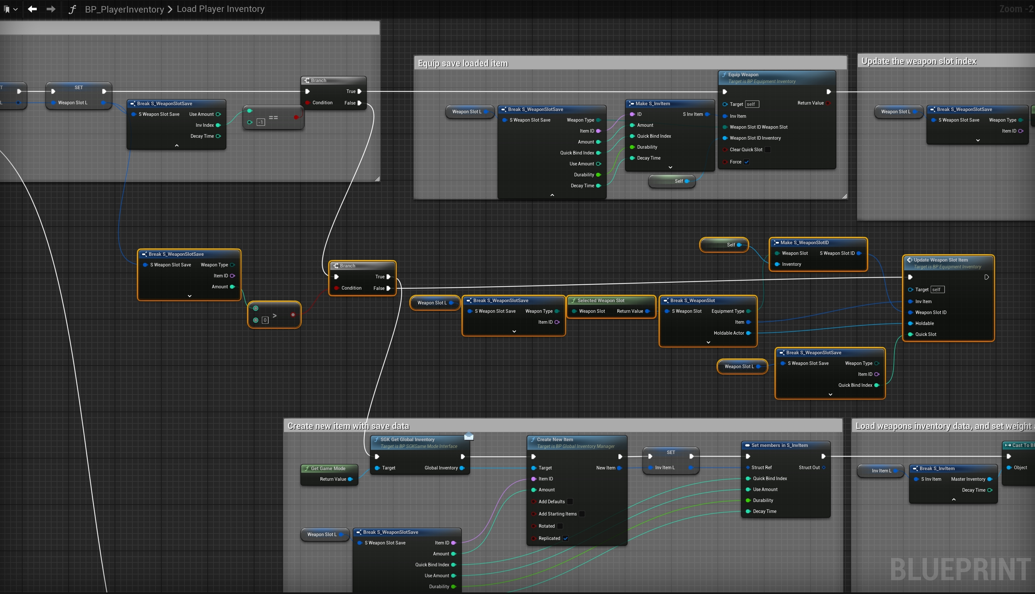
Task: Click the message envelope icon on SGK Get Global Inventory
Action: coord(469,437)
